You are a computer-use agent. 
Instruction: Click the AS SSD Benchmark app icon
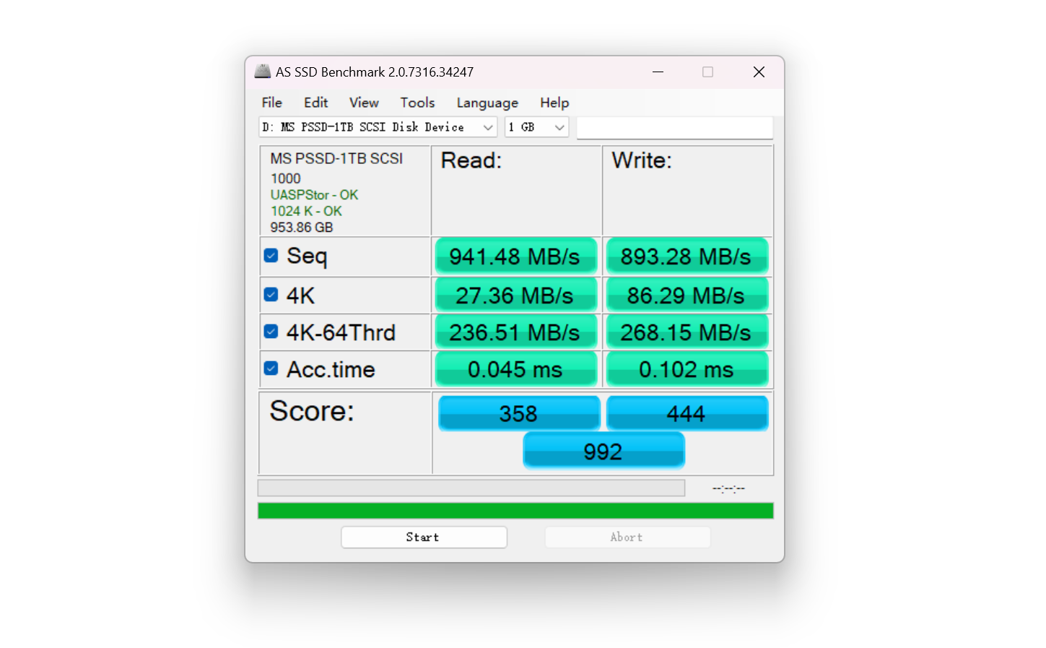262,72
